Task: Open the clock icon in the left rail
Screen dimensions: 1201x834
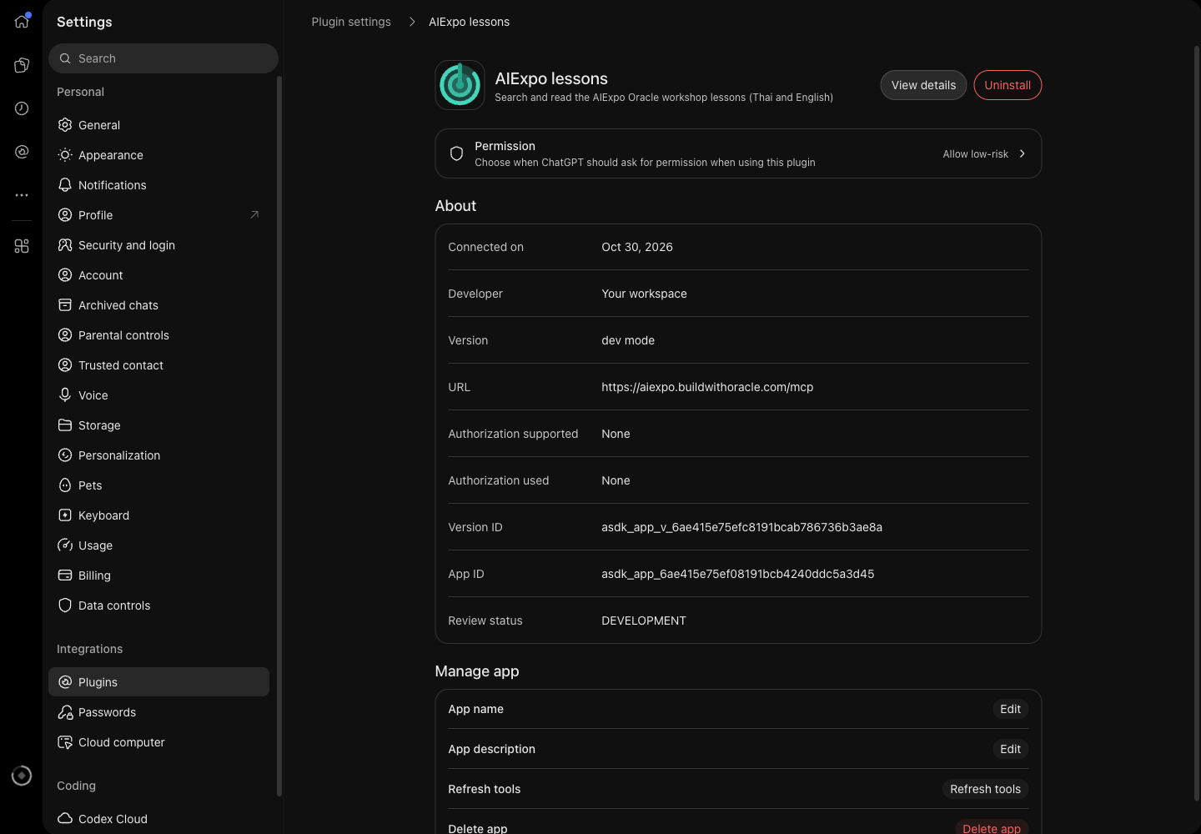Action: coord(22,108)
